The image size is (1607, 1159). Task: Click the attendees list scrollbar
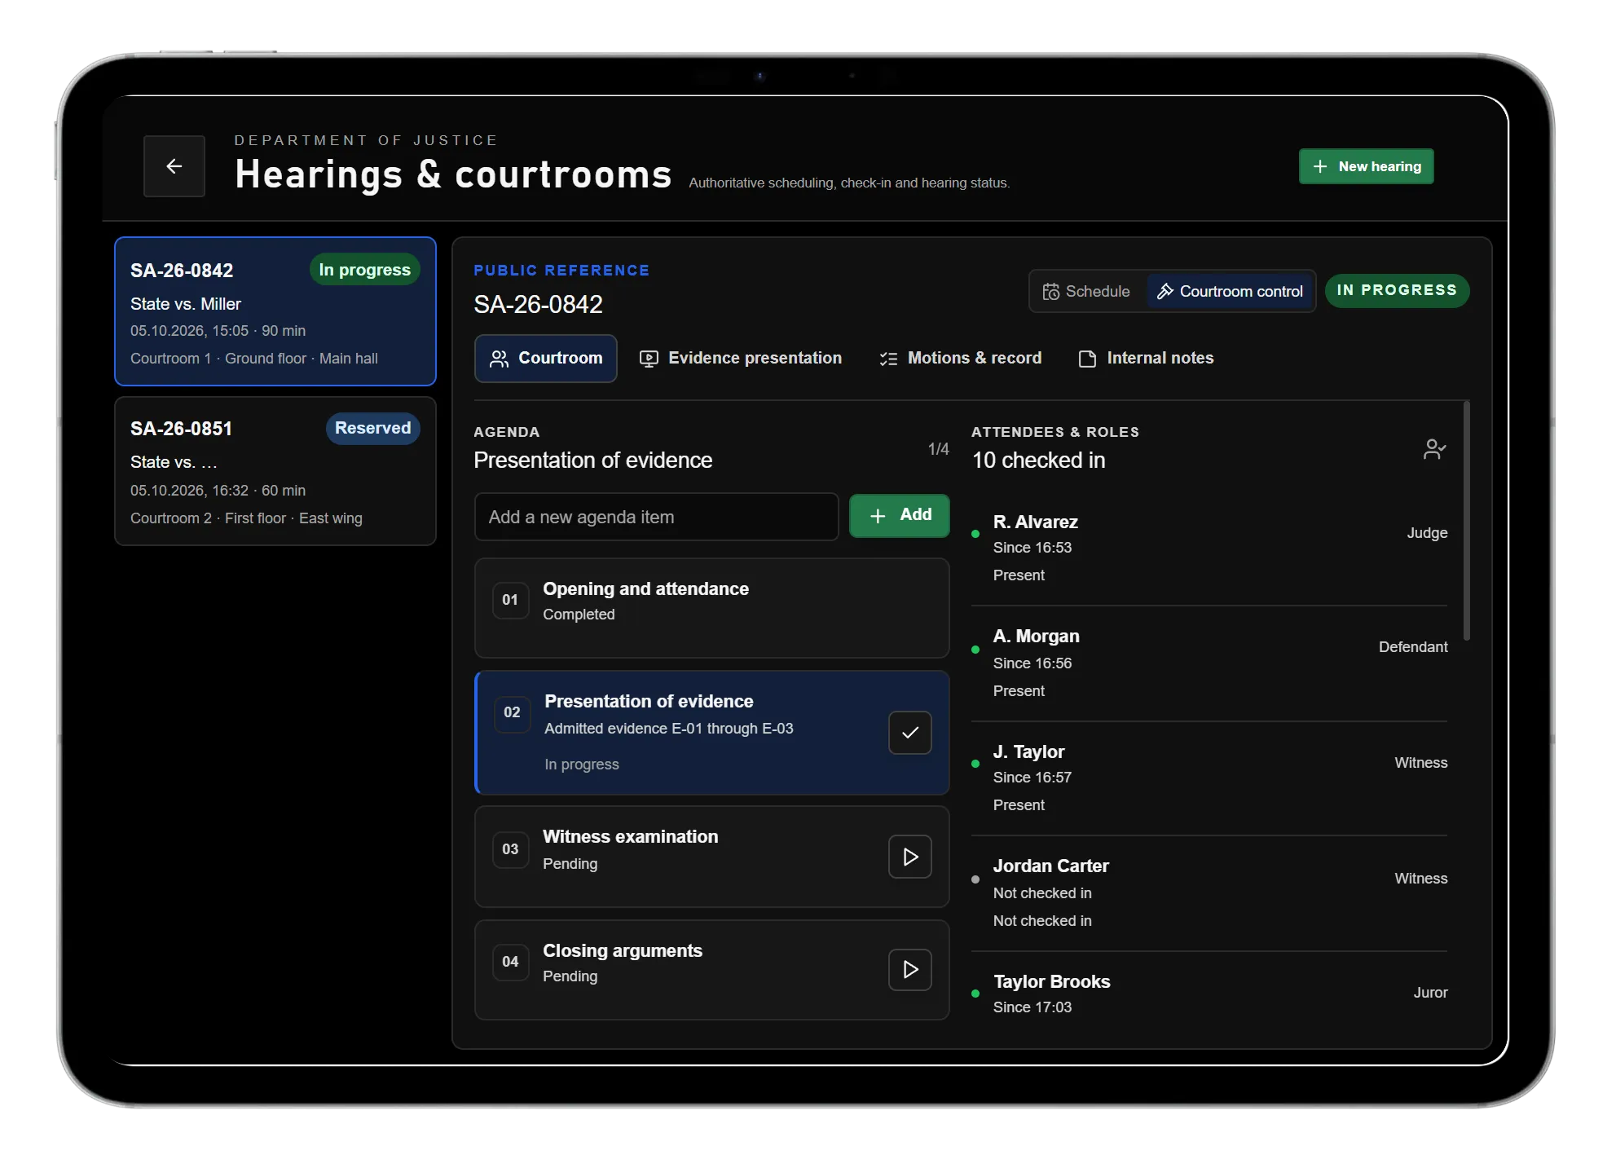[1466, 522]
